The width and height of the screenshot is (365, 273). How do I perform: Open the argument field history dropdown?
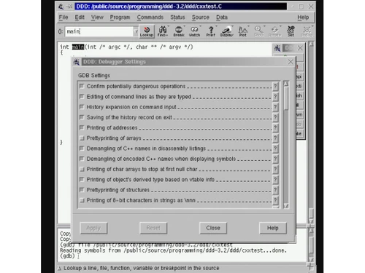tap(136, 31)
